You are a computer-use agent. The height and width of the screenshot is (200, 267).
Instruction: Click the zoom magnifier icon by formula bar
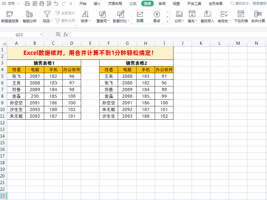tap(58, 34)
